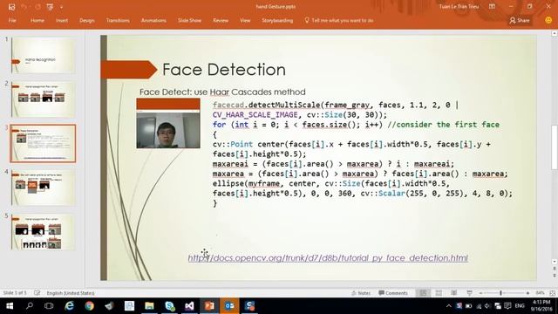Click vertical scrollbar of slide editing area

[x=555, y=147]
